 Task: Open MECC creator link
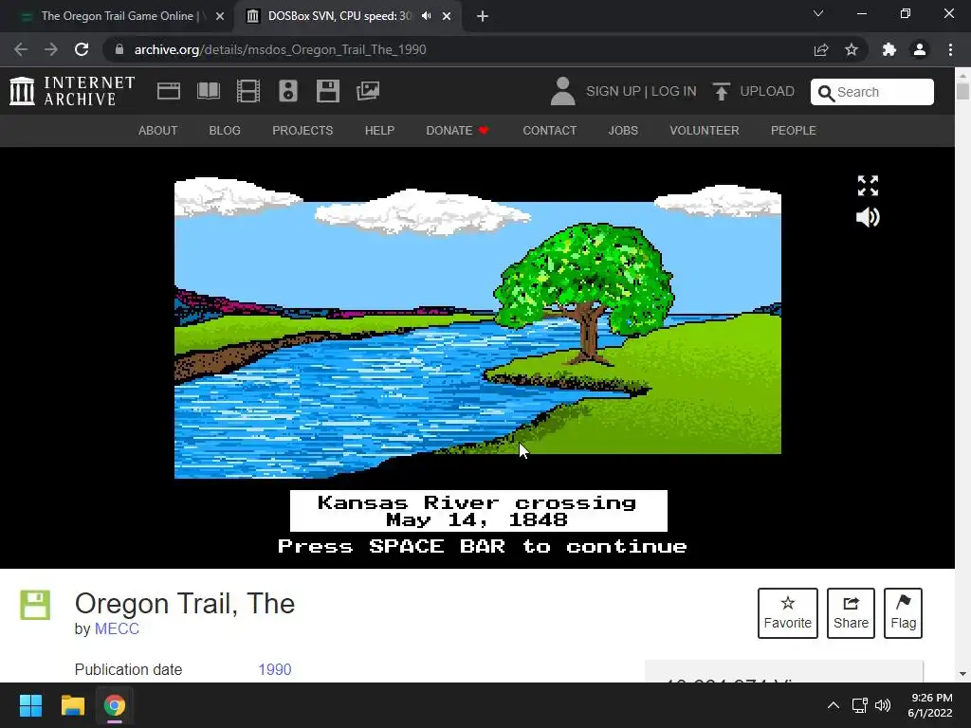tap(117, 629)
